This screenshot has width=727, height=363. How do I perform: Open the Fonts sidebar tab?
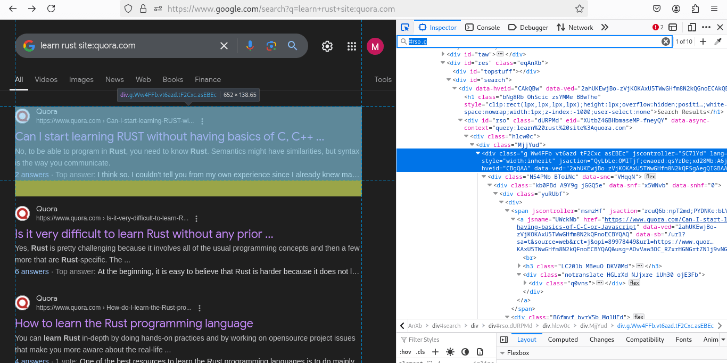(684, 340)
